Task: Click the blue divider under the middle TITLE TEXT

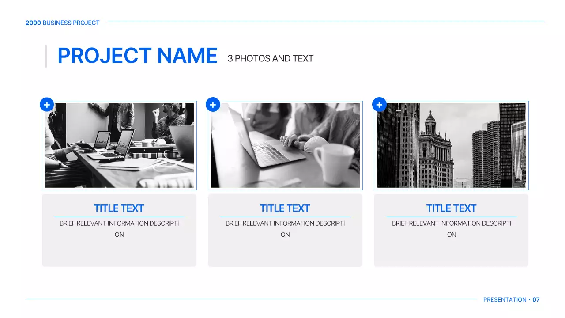Action: [x=285, y=217]
